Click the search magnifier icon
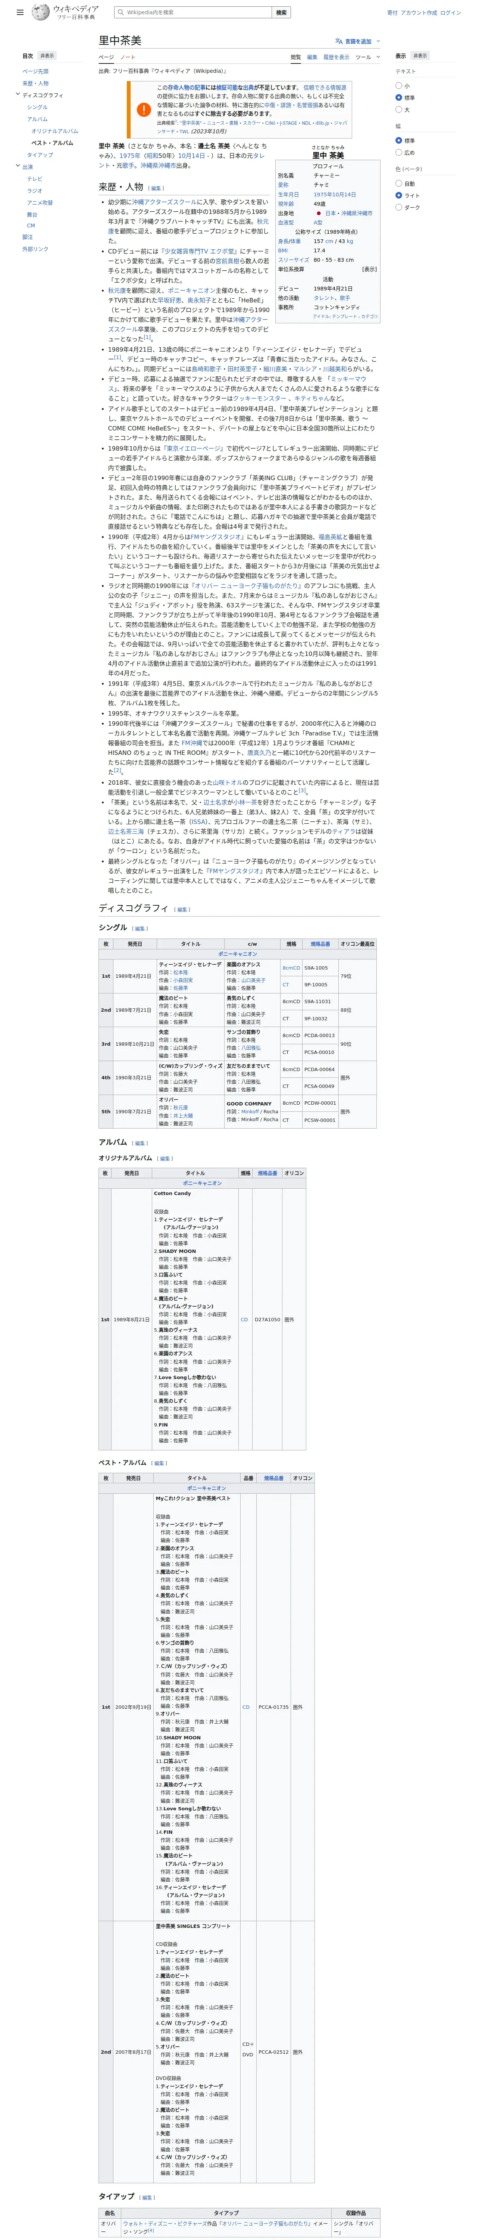Image resolution: width=479 pixels, height=2240 pixels. tap(120, 13)
